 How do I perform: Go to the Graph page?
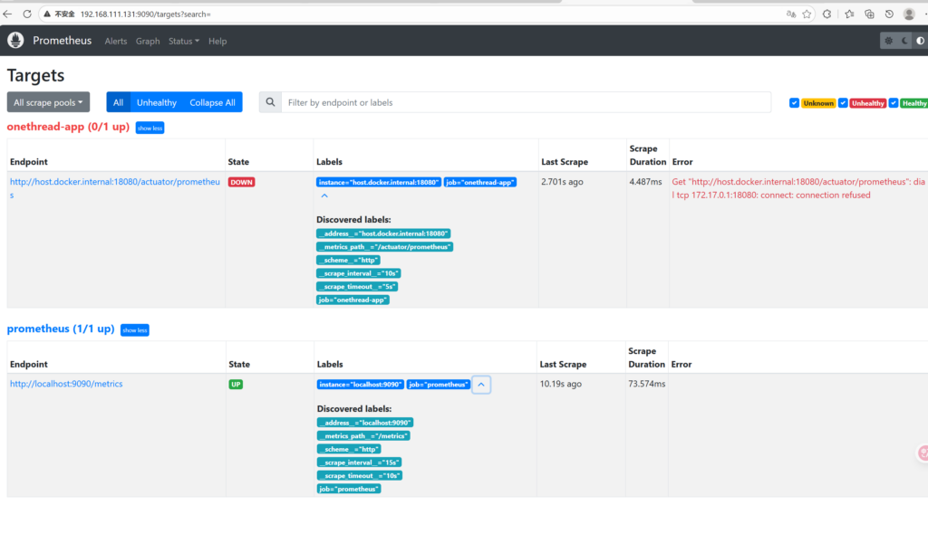(x=148, y=41)
